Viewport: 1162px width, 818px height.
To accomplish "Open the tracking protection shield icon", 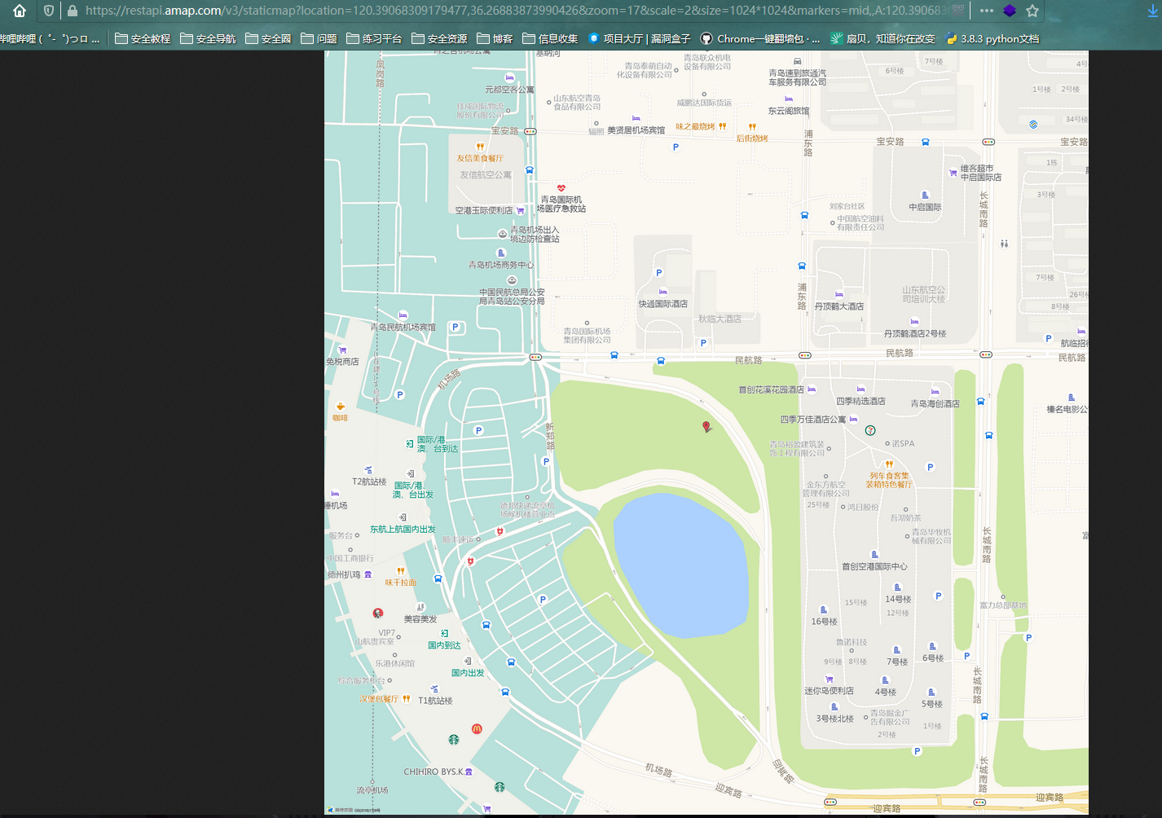I will click(x=50, y=12).
